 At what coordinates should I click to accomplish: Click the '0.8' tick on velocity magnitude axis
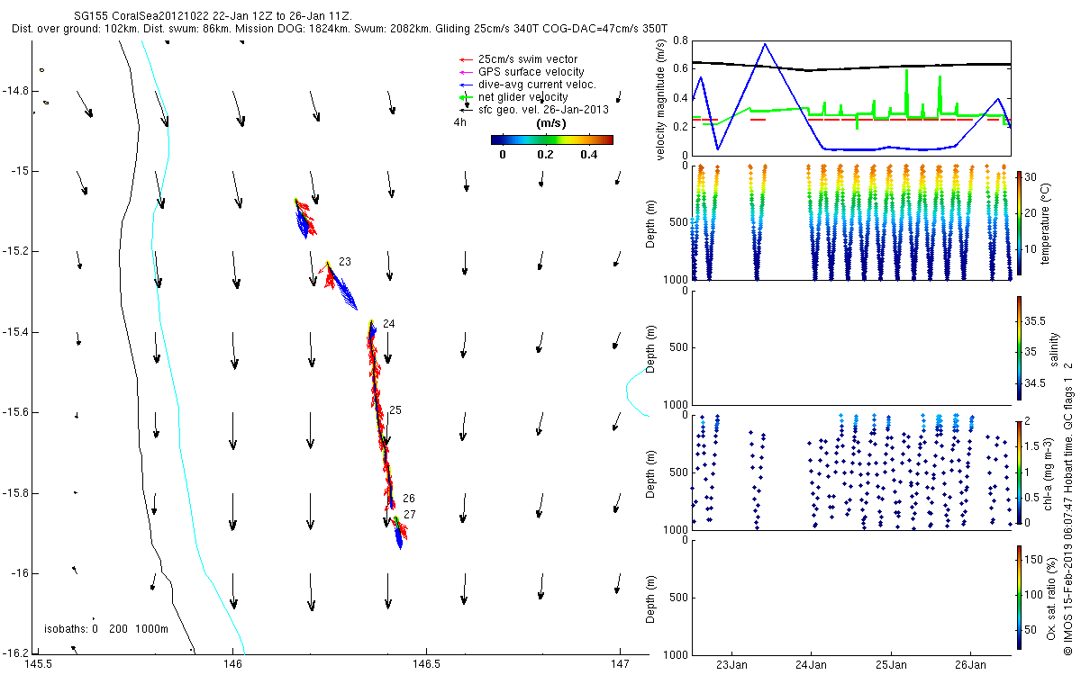tap(680, 40)
